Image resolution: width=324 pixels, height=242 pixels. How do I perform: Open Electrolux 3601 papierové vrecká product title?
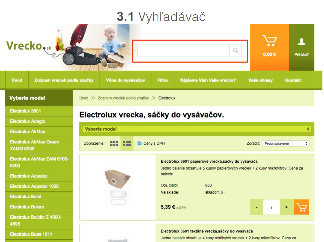click(x=209, y=161)
